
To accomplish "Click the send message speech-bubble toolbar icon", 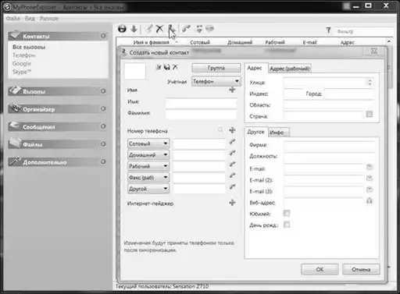I will click(x=210, y=29).
